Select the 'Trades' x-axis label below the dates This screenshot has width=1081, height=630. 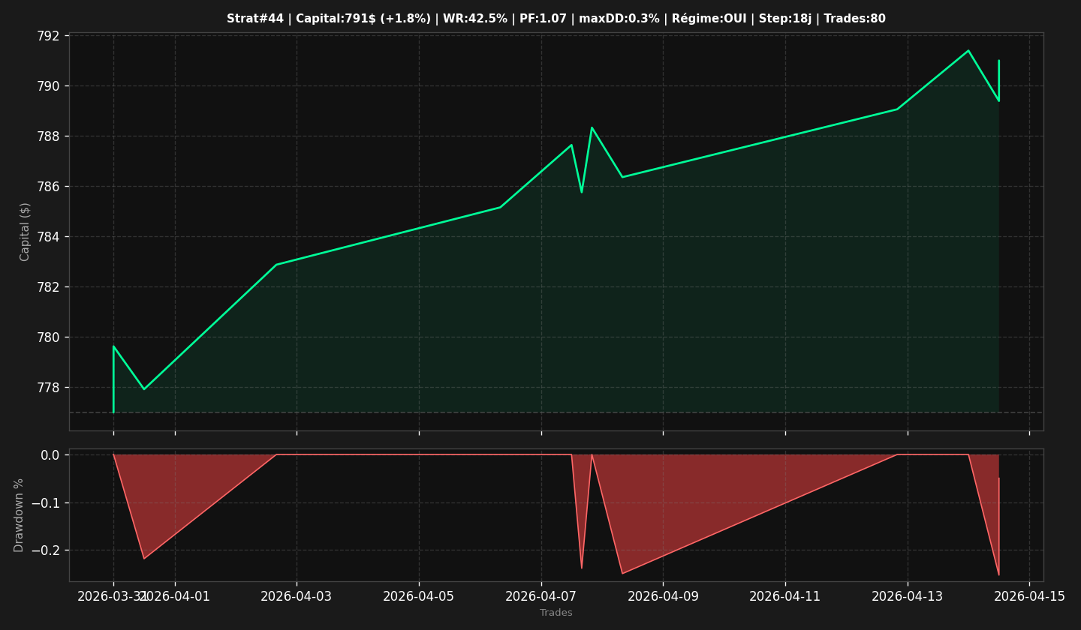(x=556, y=613)
